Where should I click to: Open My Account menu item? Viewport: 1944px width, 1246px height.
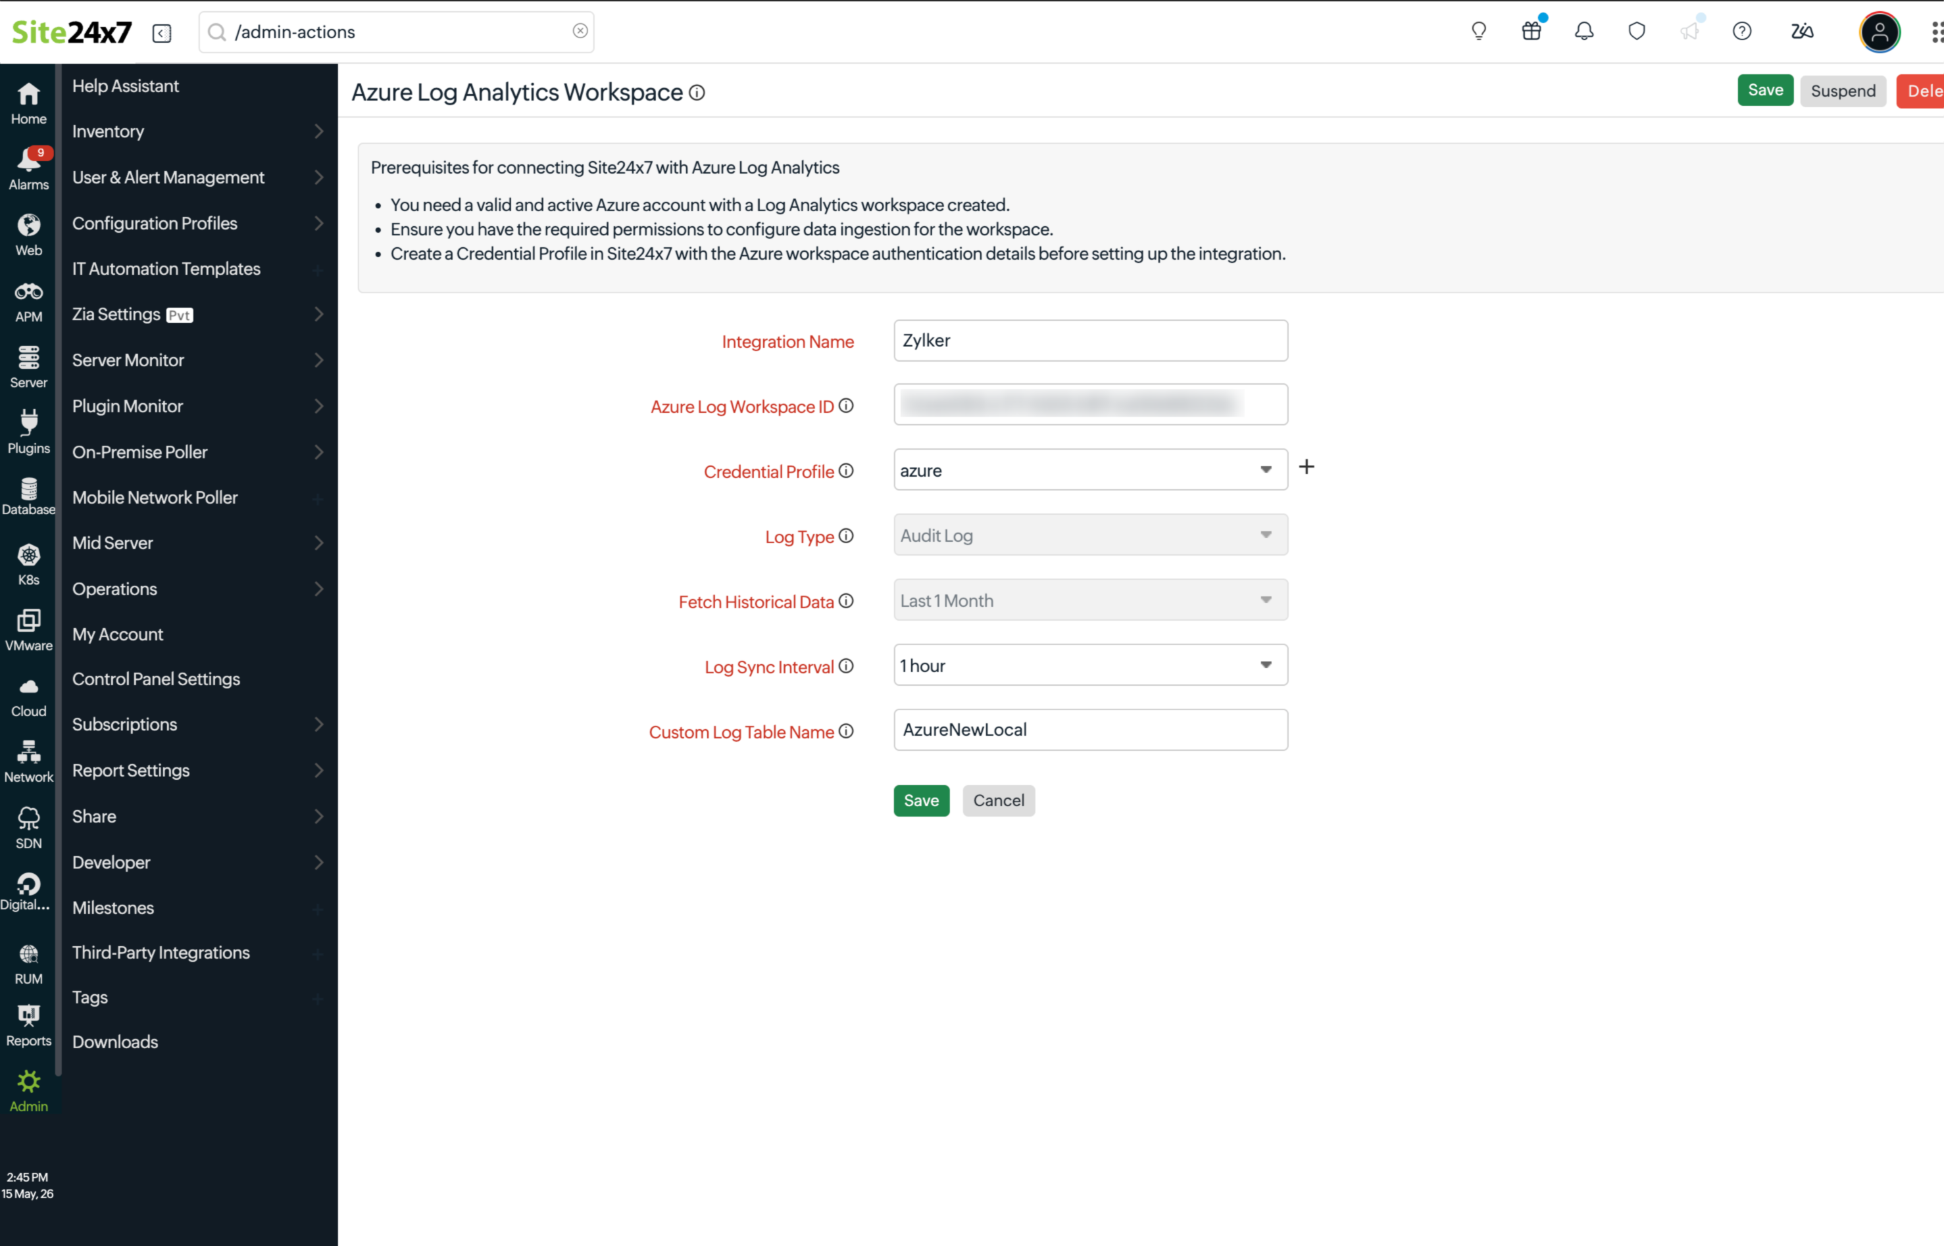pos(117,635)
